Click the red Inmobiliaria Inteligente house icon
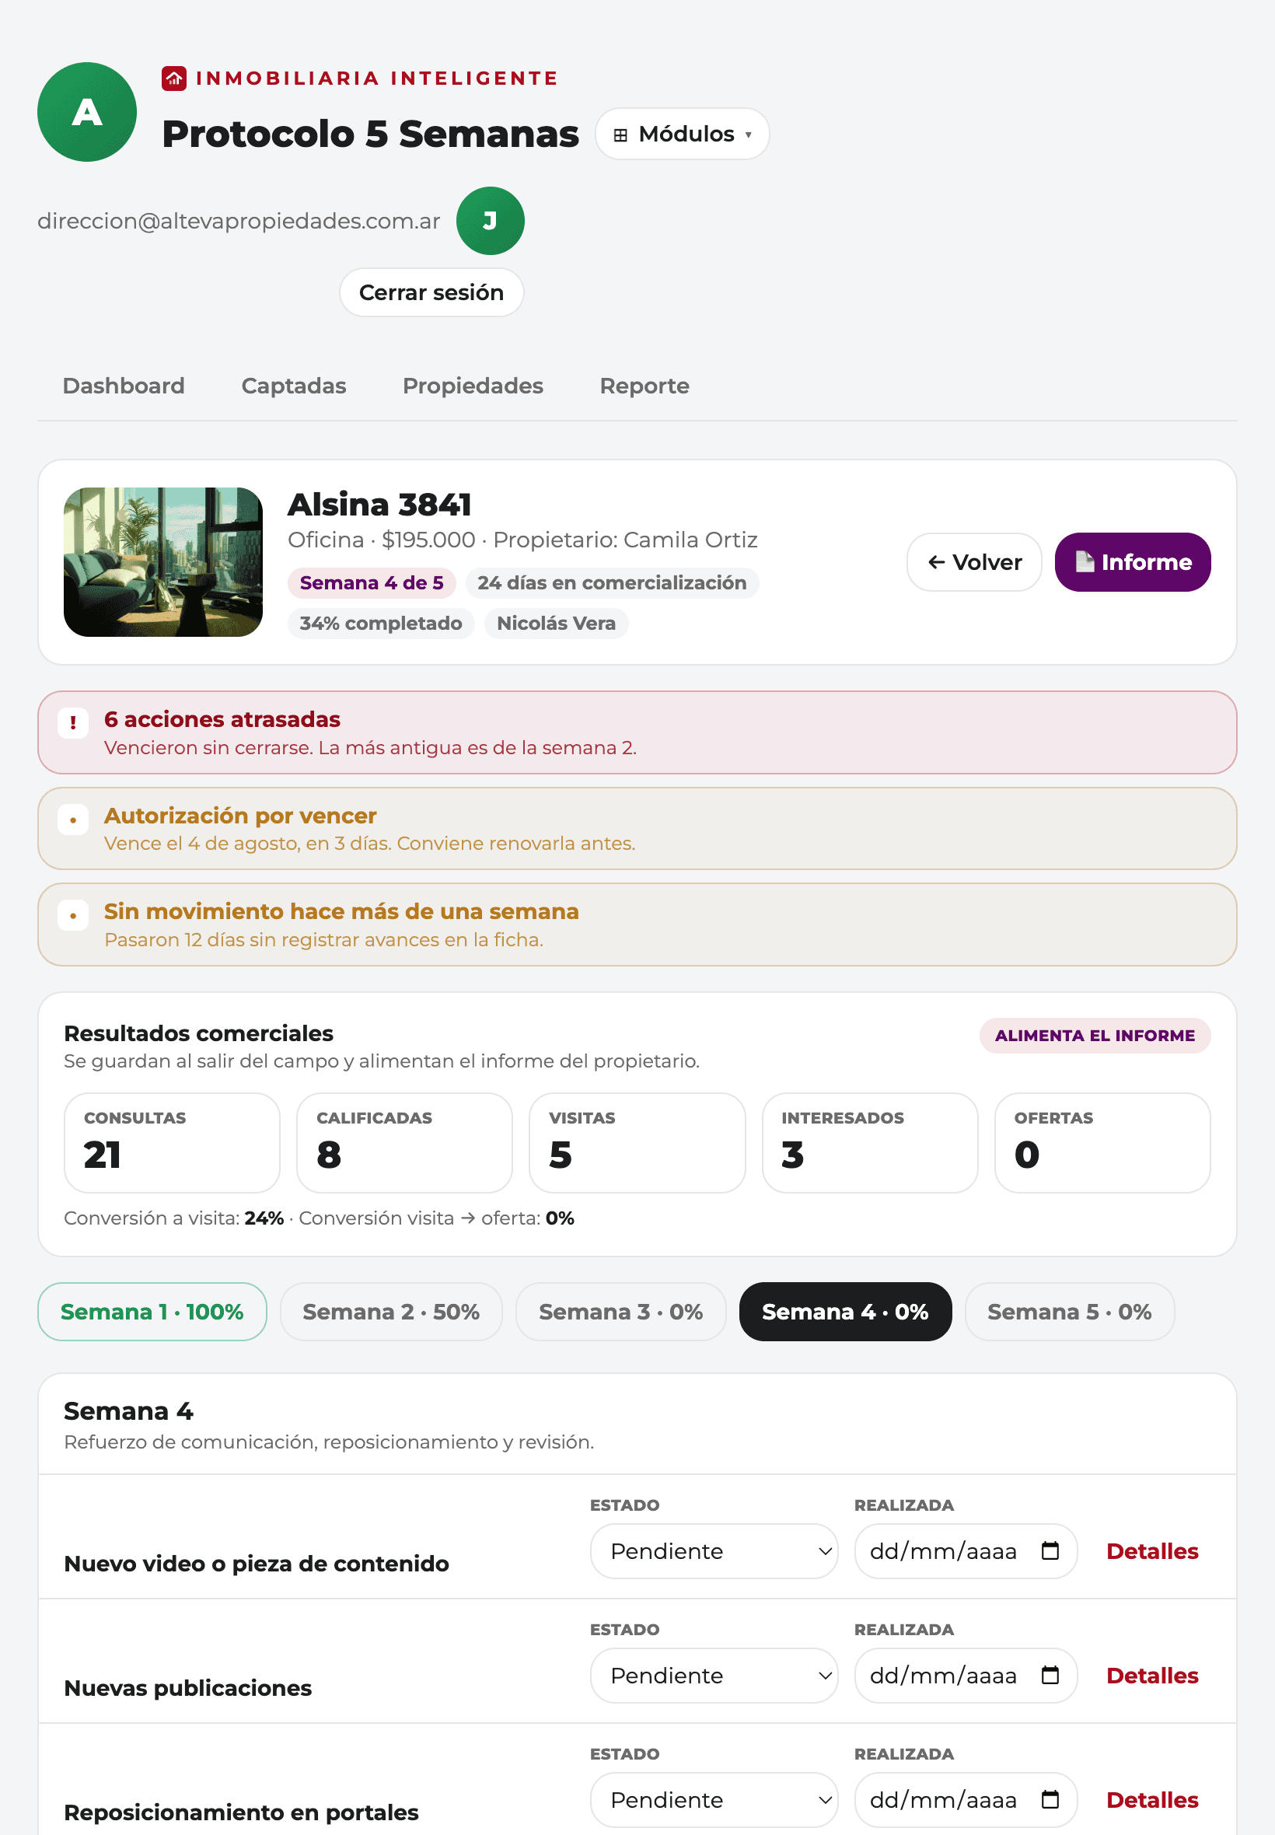Screen dimensions: 1275x1835 [174, 79]
